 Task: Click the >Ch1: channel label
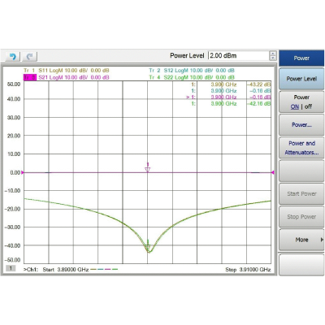tap(31, 270)
